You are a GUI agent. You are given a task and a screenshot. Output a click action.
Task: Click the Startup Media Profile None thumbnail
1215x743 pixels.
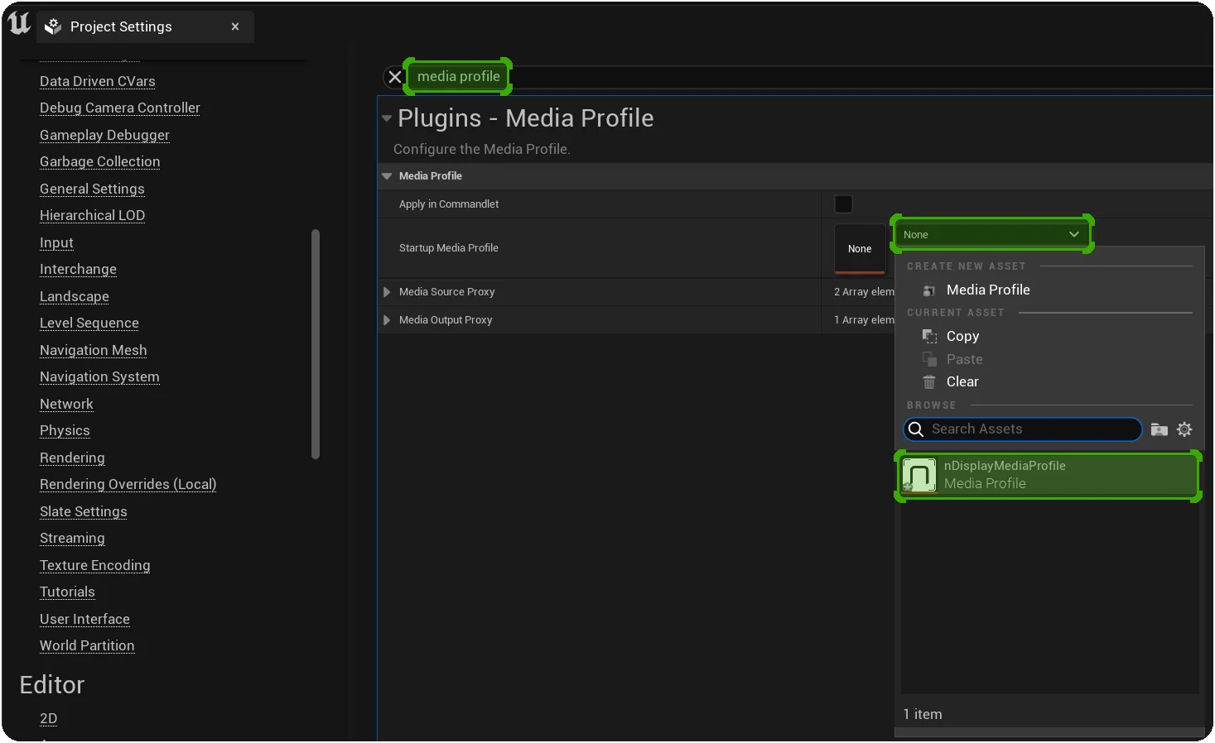click(x=860, y=249)
